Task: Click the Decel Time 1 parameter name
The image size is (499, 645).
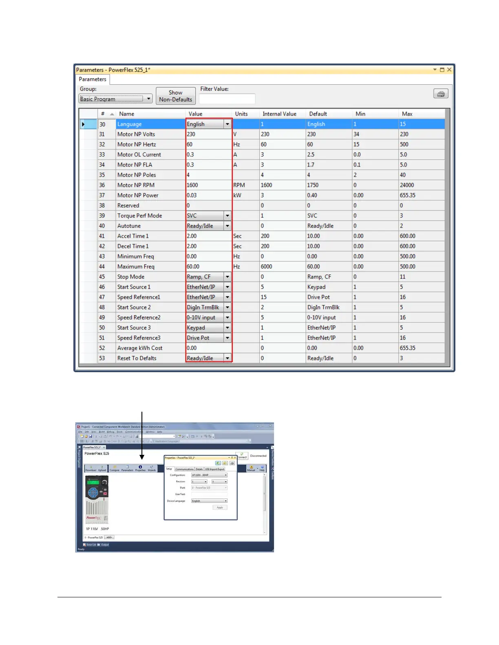Action: click(133, 246)
